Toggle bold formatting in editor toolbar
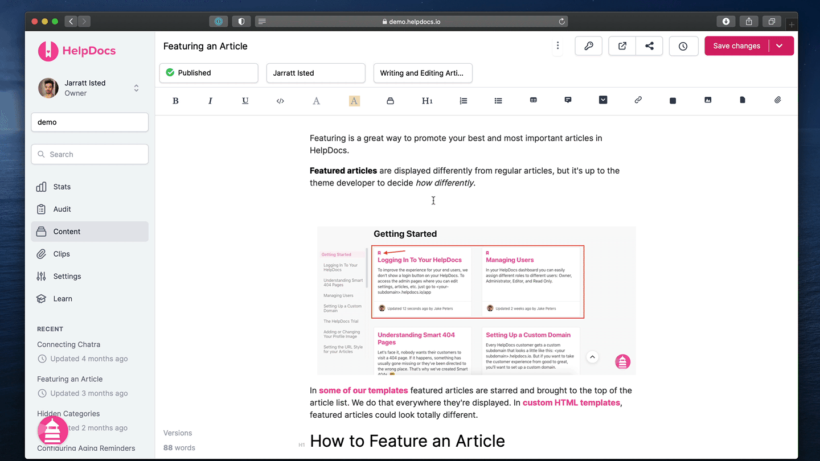Screen dimensions: 820x461 (x=175, y=101)
